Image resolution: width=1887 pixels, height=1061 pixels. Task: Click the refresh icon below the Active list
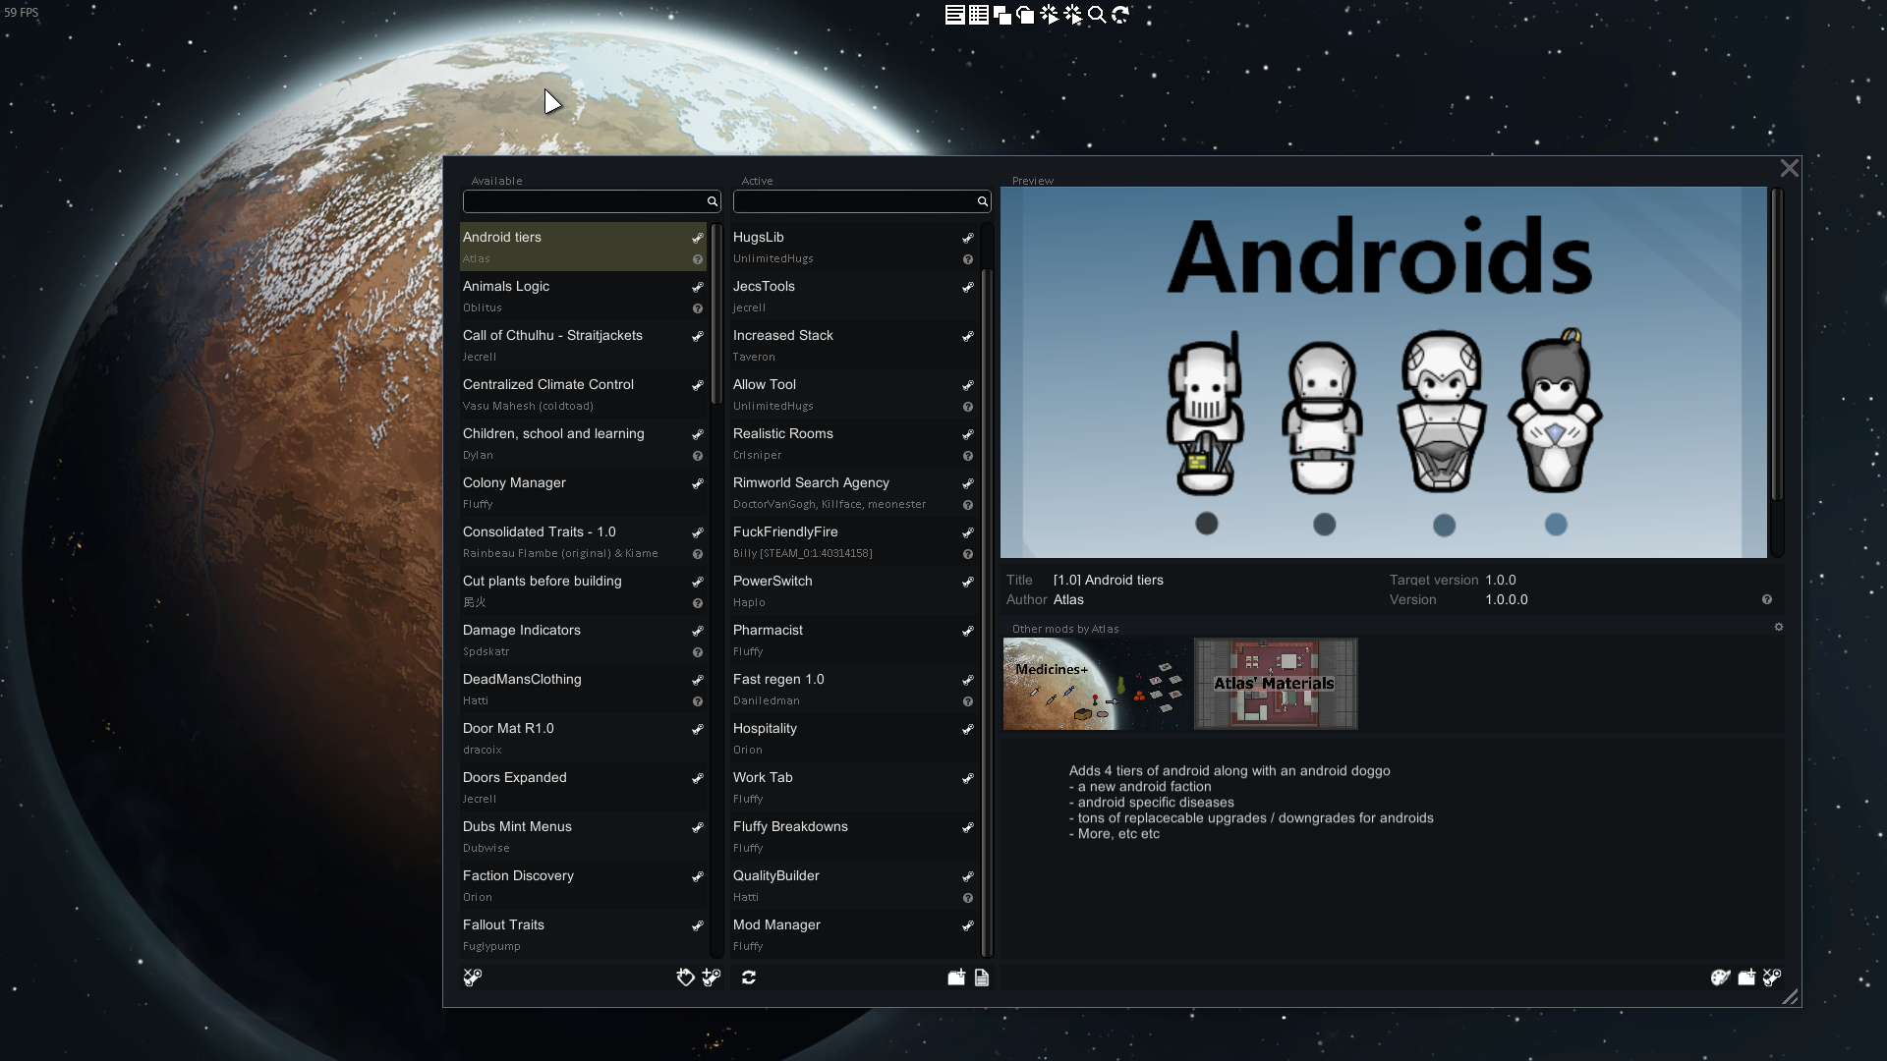tap(749, 977)
